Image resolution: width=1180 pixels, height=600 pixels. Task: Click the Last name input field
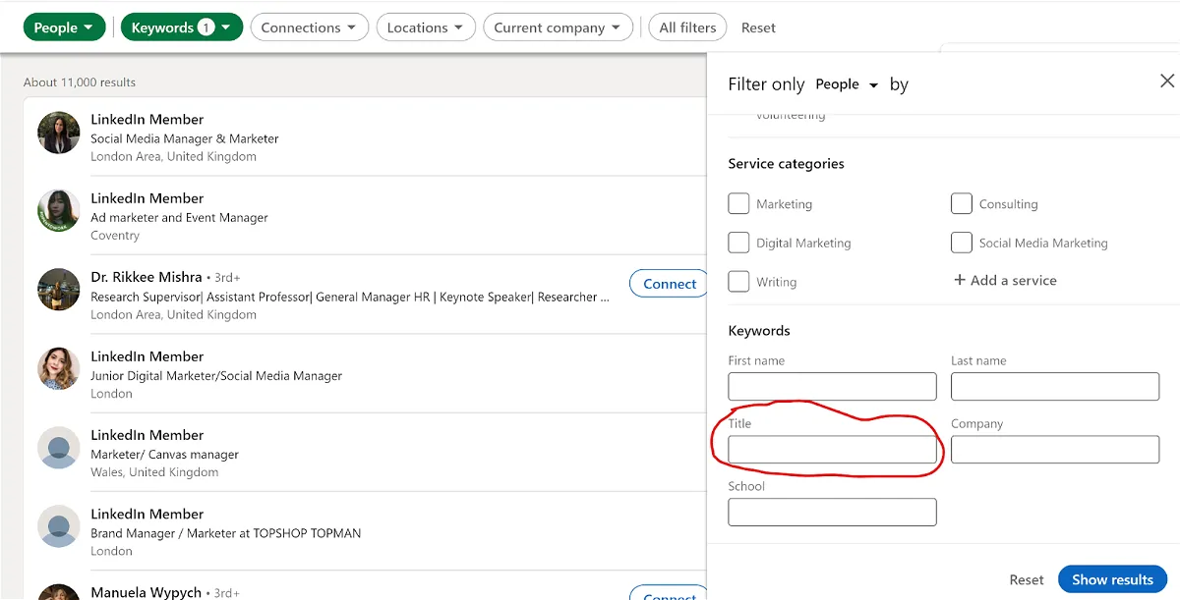click(1055, 386)
